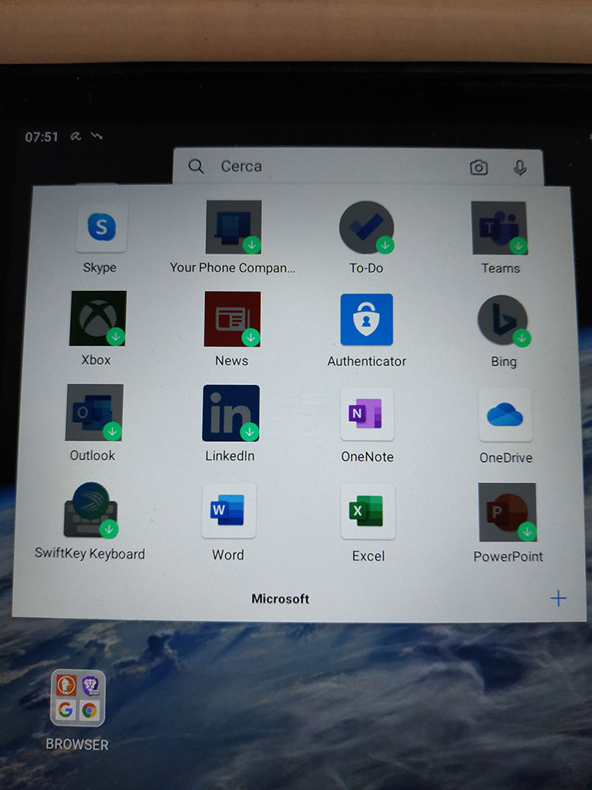Launch the Word app icon

pos(228,511)
